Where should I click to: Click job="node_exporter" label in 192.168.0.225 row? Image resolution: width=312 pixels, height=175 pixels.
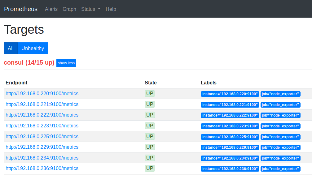(280, 137)
